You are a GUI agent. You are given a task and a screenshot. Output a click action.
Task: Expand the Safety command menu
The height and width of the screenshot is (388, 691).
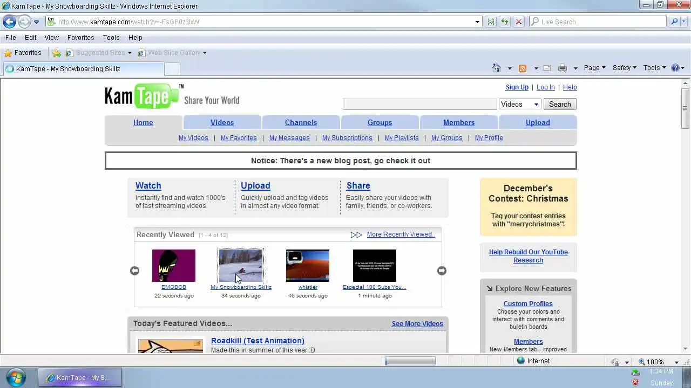[625, 68]
